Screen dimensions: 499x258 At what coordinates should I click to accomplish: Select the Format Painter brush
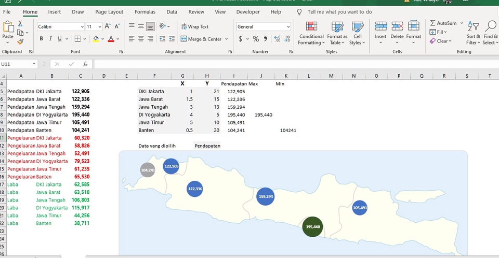[20, 41]
